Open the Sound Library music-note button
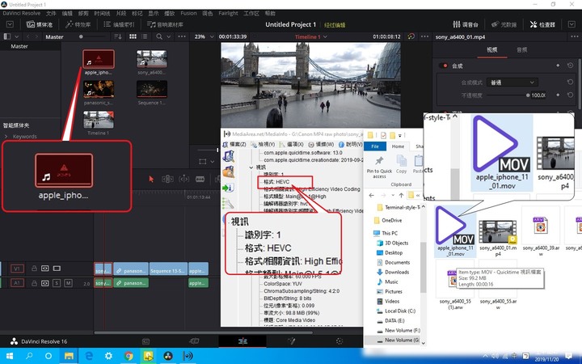This screenshot has height=364, width=582. pyautogui.click(x=165, y=24)
